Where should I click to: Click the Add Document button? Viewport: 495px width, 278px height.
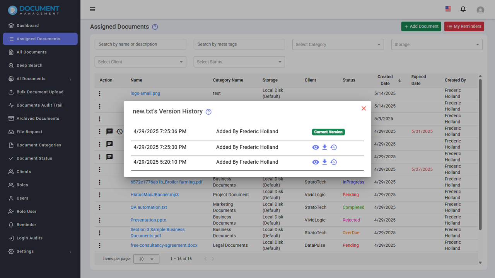[x=421, y=26]
